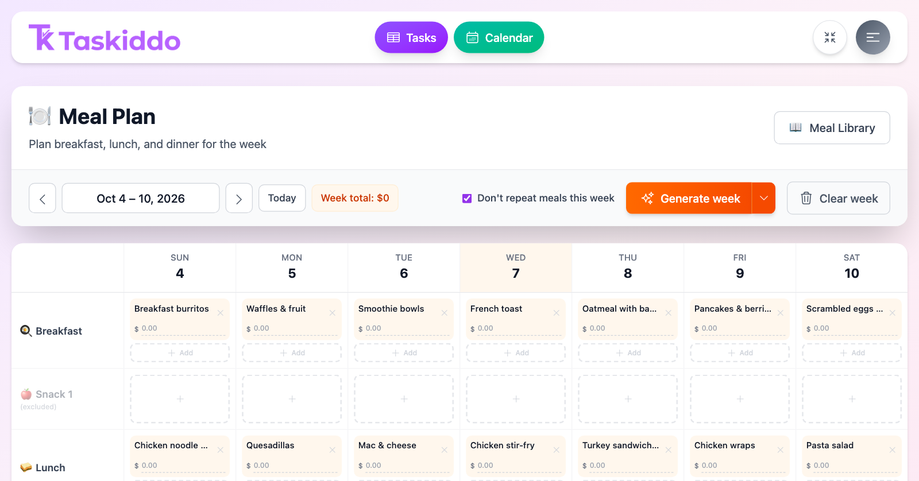Add a Snack 1 on Monday

pyautogui.click(x=292, y=399)
